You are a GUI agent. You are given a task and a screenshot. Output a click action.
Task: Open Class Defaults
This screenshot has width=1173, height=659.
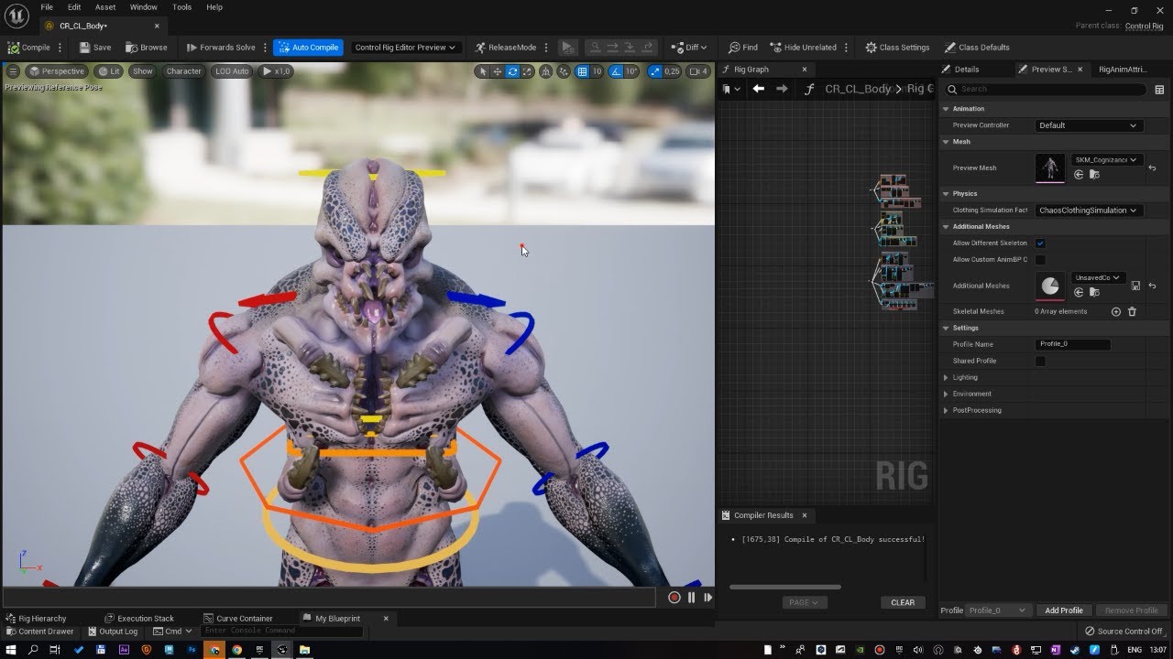(977, 48)
